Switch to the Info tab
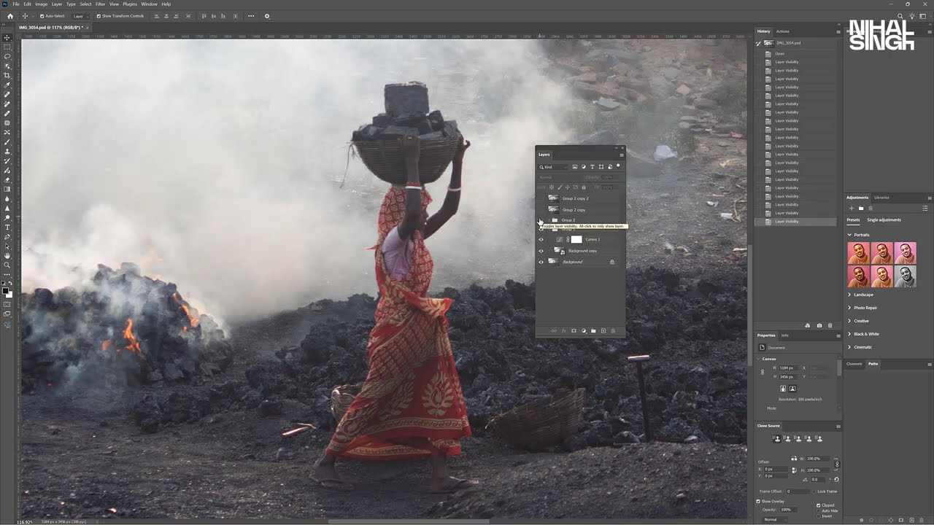This screenshot has height=525, width=934. tap(784, 335)
